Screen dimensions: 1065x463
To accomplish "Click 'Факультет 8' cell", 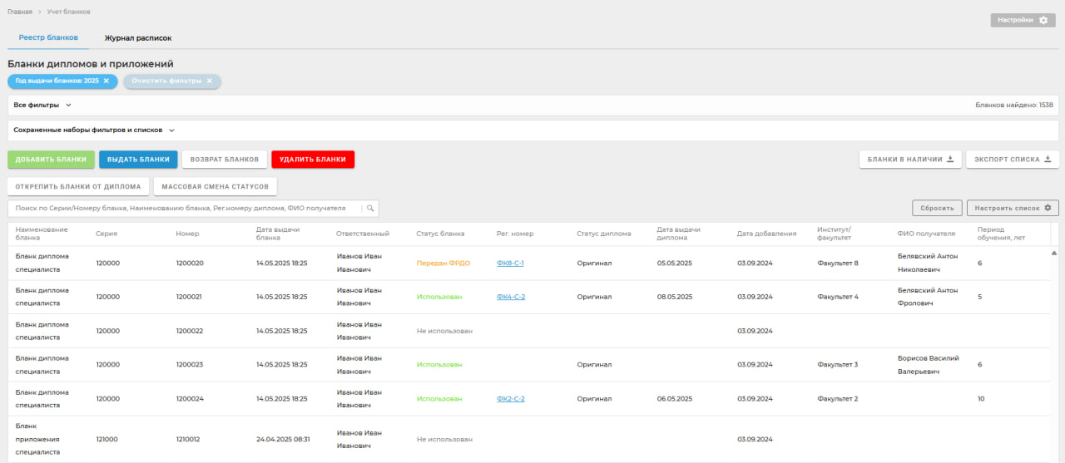I will pos(838,263).
